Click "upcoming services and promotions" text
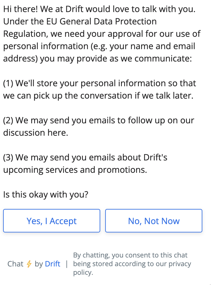The height and width of the screenshot is (285, 211). point(75,170)
